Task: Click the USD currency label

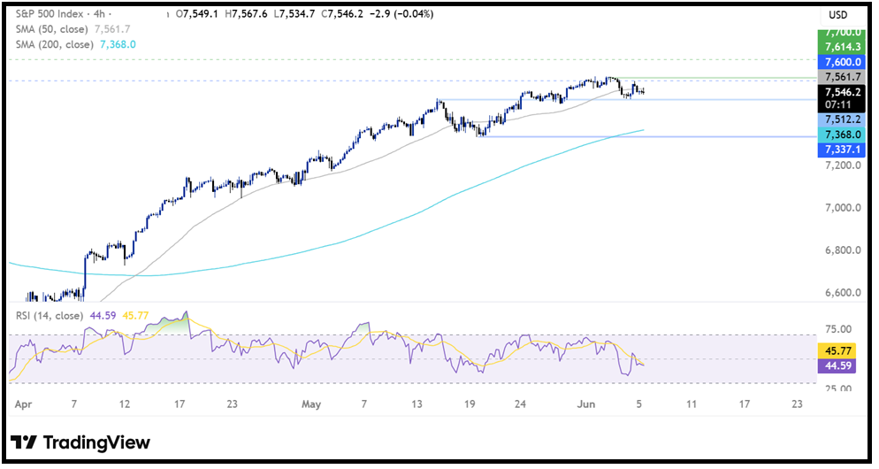Action: (x=838, y=15)
